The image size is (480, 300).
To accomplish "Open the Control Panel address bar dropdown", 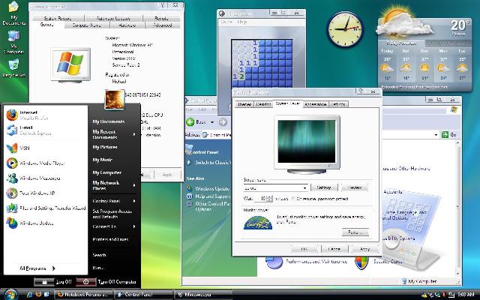I will [436, 135].
